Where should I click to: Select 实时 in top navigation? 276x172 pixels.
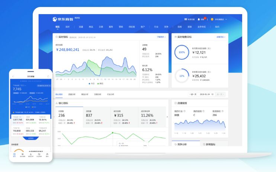(x=67, y=27)
